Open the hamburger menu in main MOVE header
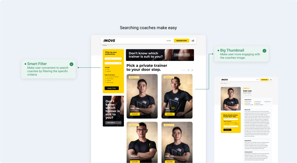297x163 pixels. [x=193, y=41]
